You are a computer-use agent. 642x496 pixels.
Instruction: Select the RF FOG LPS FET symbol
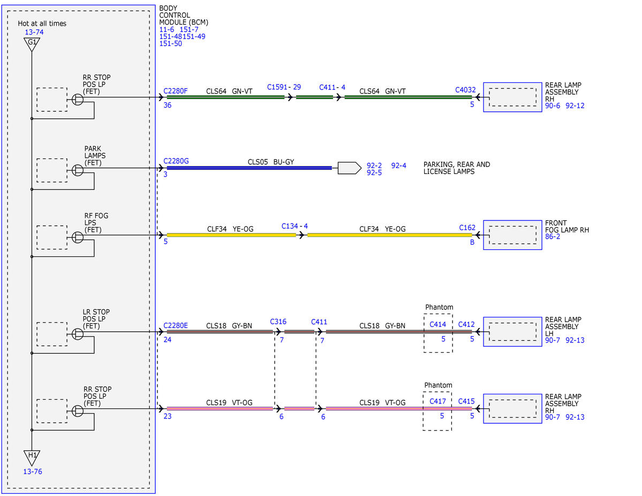click(x=78, y=238)
